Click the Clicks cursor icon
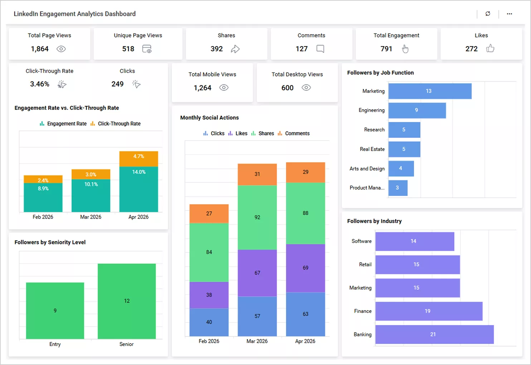This screenshot has height=365, width=531. [x=136, y=84]
